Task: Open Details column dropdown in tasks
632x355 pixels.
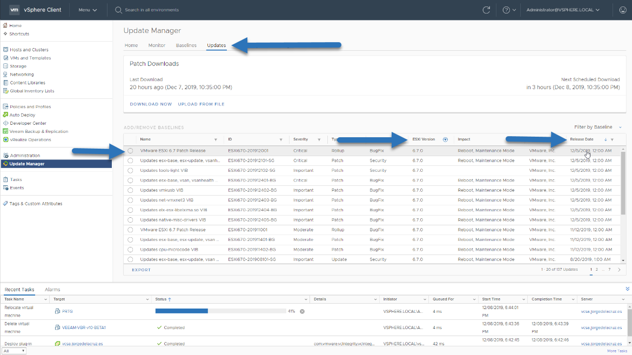Action: (x=375, y=299)
